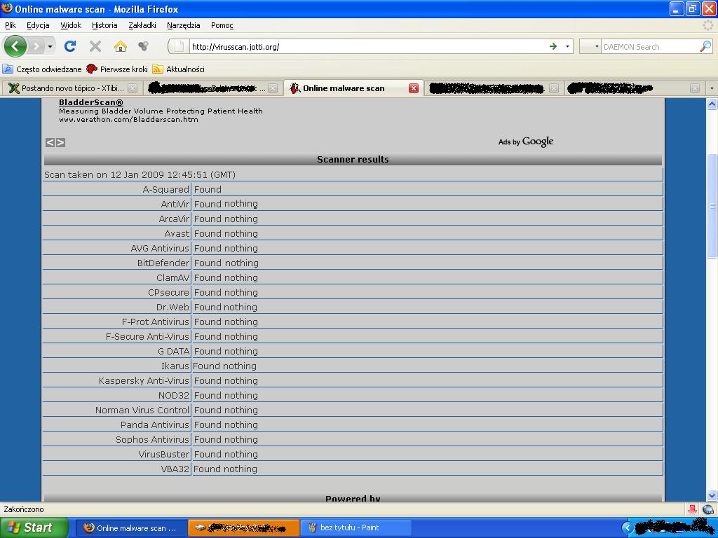
Task: Open the address bar history dropdown
Action: pyautogui.click(x=567, y=47)
